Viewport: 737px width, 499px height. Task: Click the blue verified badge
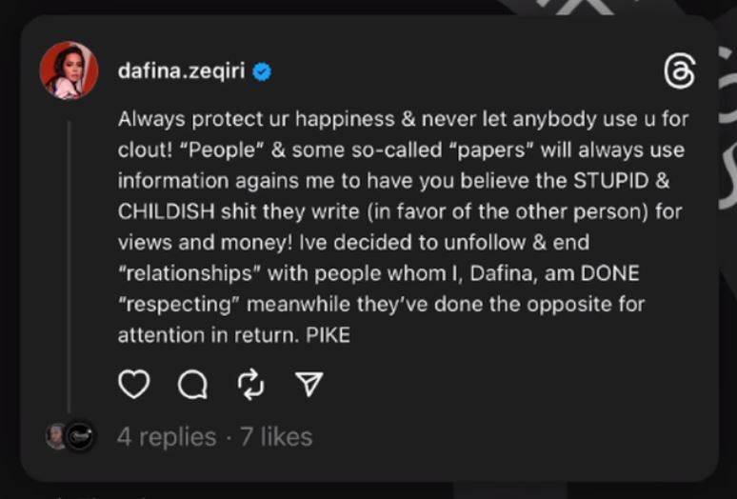262,71
